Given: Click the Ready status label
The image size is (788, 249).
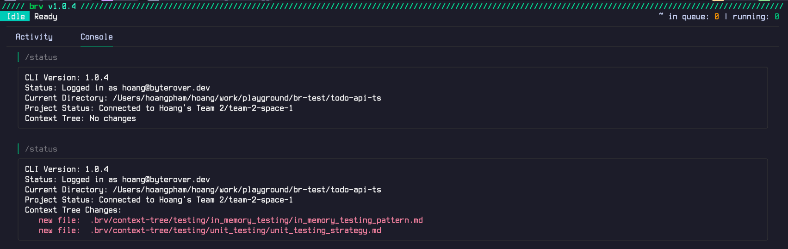Looking at the screenshot, I should click(x=46, y=17).
